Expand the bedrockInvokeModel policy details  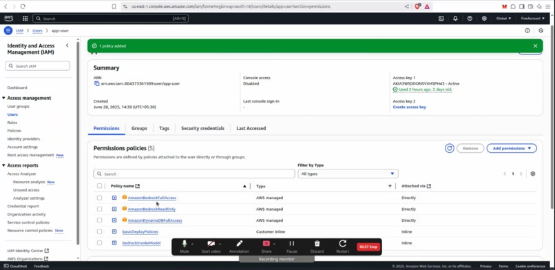point(114,242)
